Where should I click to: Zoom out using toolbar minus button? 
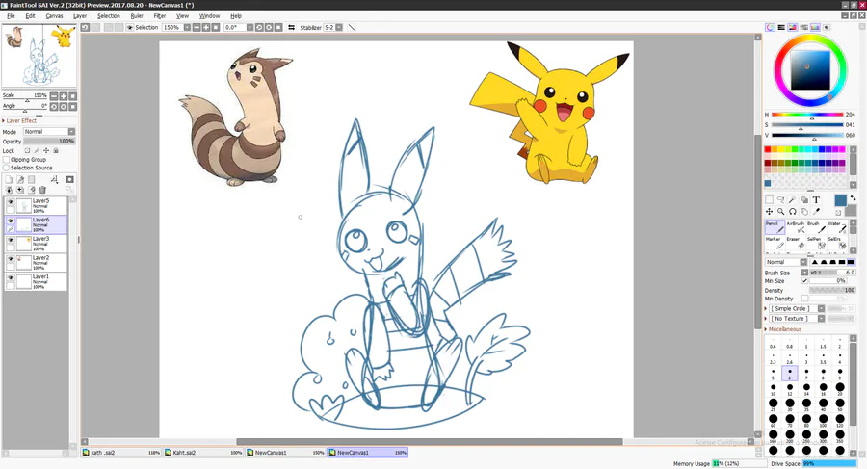[x=197, y=27]
